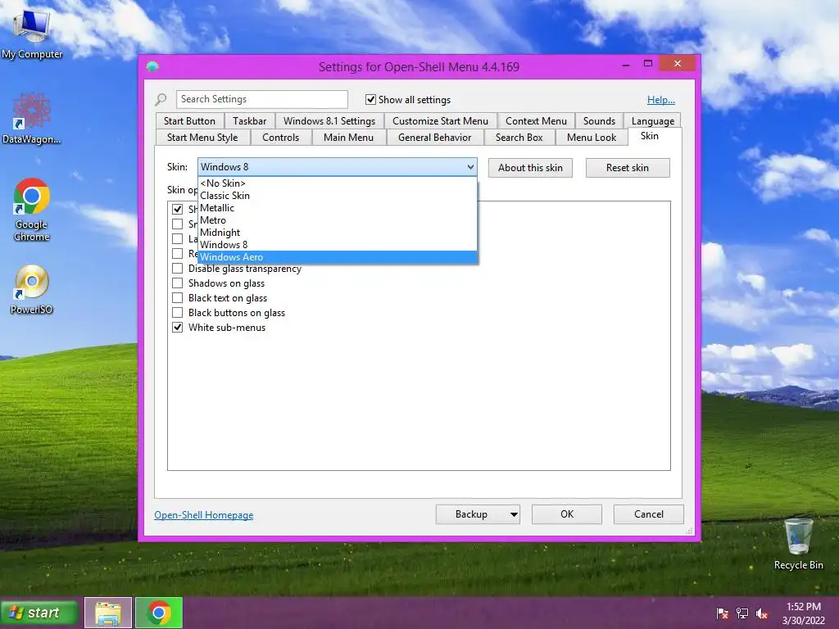This screenshot has width=839, height=629.
Task: Pick Midnight from the skin dropdown
Action: (338, 233)
